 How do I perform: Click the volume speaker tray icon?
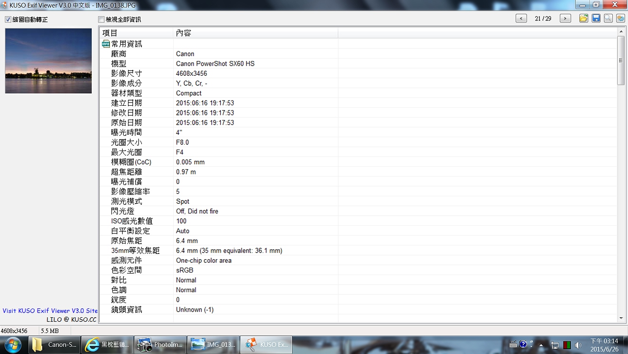[x=578, y=345]
